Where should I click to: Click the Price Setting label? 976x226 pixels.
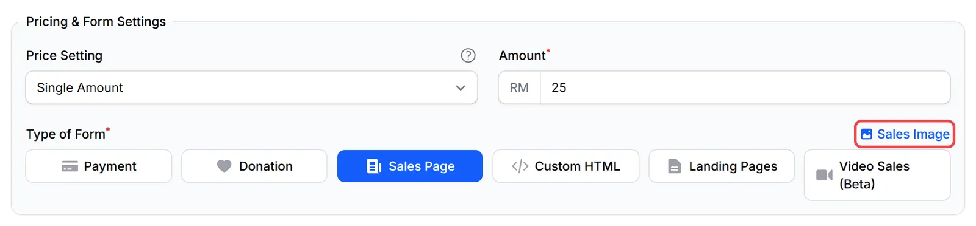(x=64, y=55)
